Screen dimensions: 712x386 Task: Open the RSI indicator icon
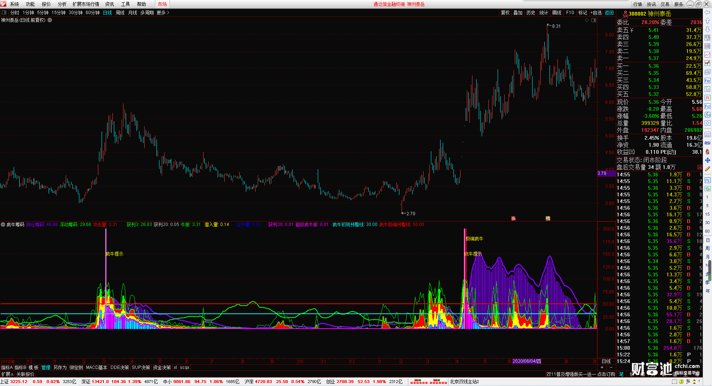pos(708,143)
